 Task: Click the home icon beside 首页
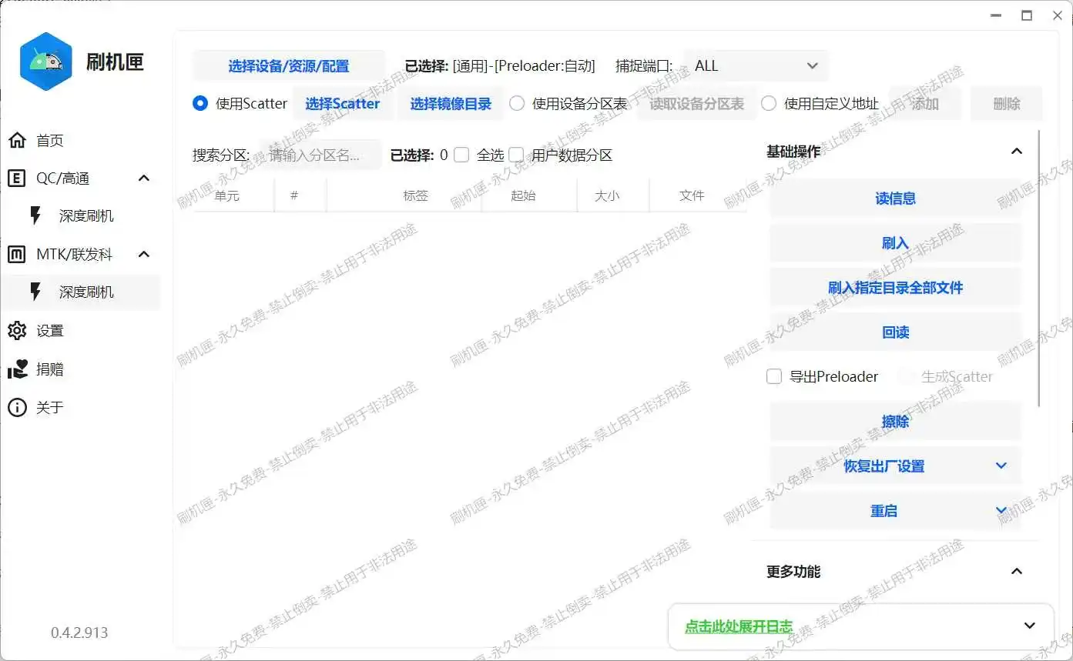click(17, 140)
